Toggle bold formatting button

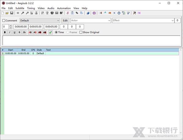[x=5, y=32]
